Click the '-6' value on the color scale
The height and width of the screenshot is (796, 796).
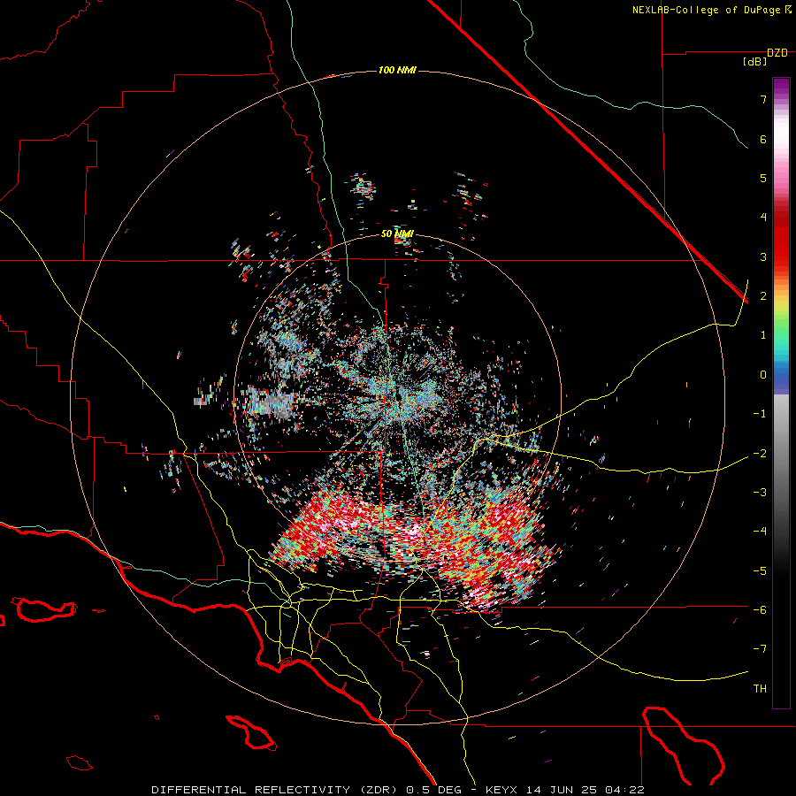tap(760, 610)
